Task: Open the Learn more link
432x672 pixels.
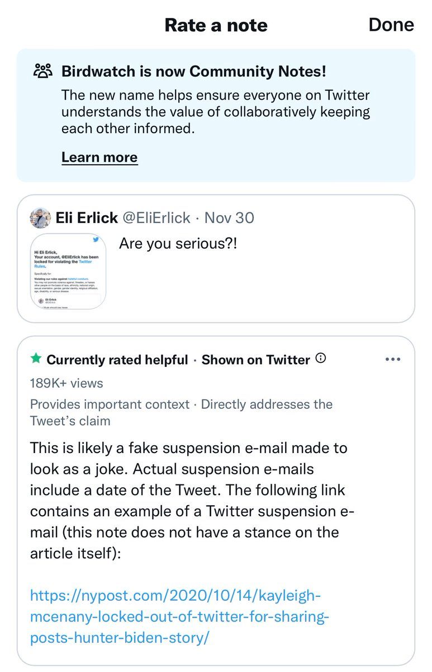Action: pyautogui.click(x=99, y=157)
